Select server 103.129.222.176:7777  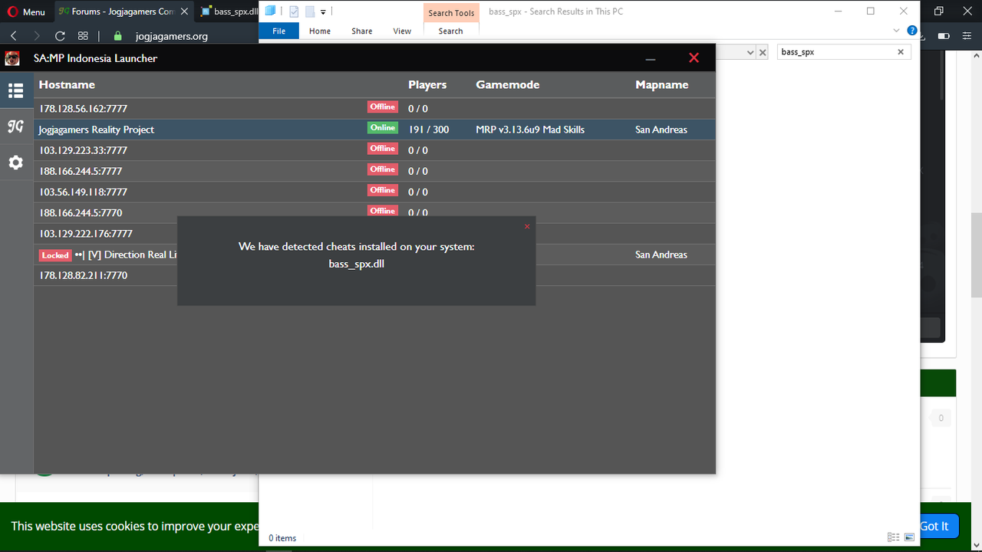coord(105,234)
